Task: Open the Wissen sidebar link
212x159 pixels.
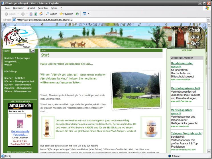Action: (8, 65)
